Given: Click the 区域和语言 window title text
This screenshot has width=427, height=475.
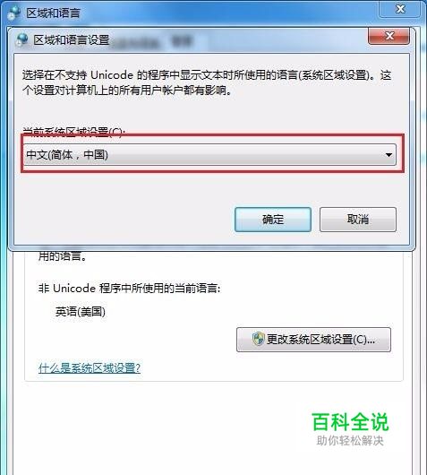Looking at the screenshot, I should (53, 13).
